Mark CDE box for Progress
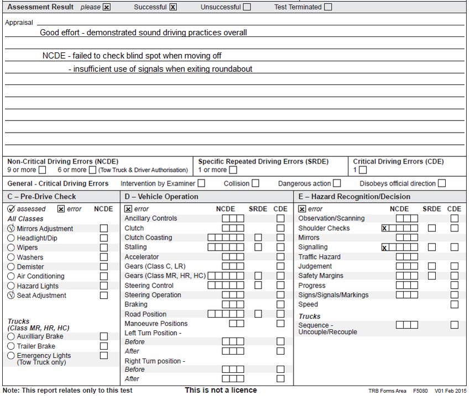 [x=455, y=285]
